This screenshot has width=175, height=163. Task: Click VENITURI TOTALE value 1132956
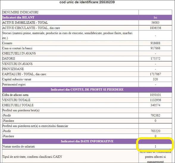point(155,100)
